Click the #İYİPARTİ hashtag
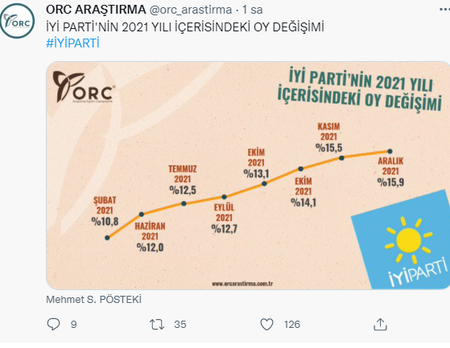The image size is (450, 348). pyautogui.click(x=72, y=43)
